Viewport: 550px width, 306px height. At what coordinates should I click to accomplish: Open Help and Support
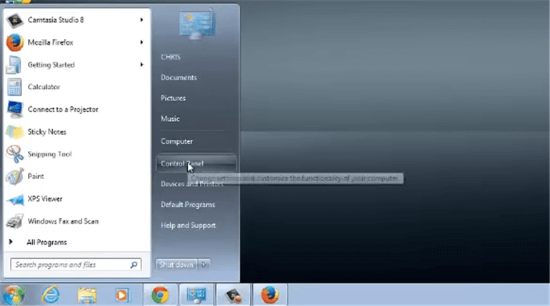click(188, 225)
